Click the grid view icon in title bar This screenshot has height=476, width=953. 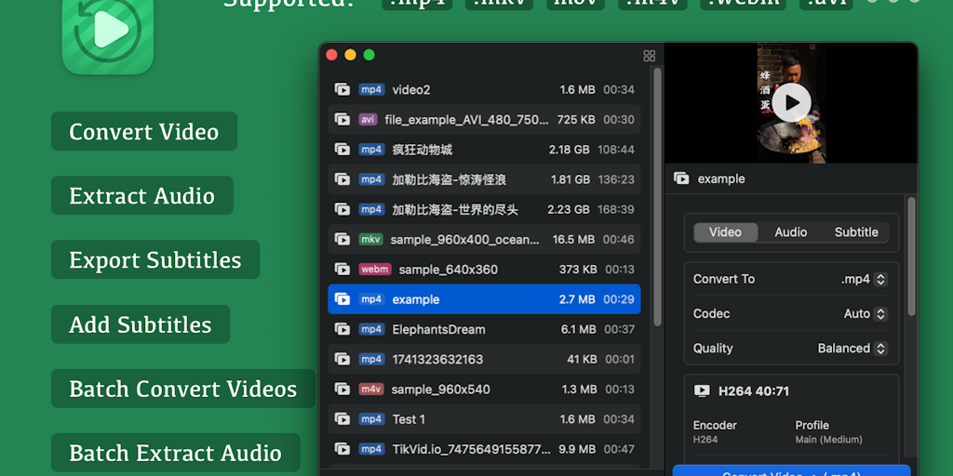(650, 56)
